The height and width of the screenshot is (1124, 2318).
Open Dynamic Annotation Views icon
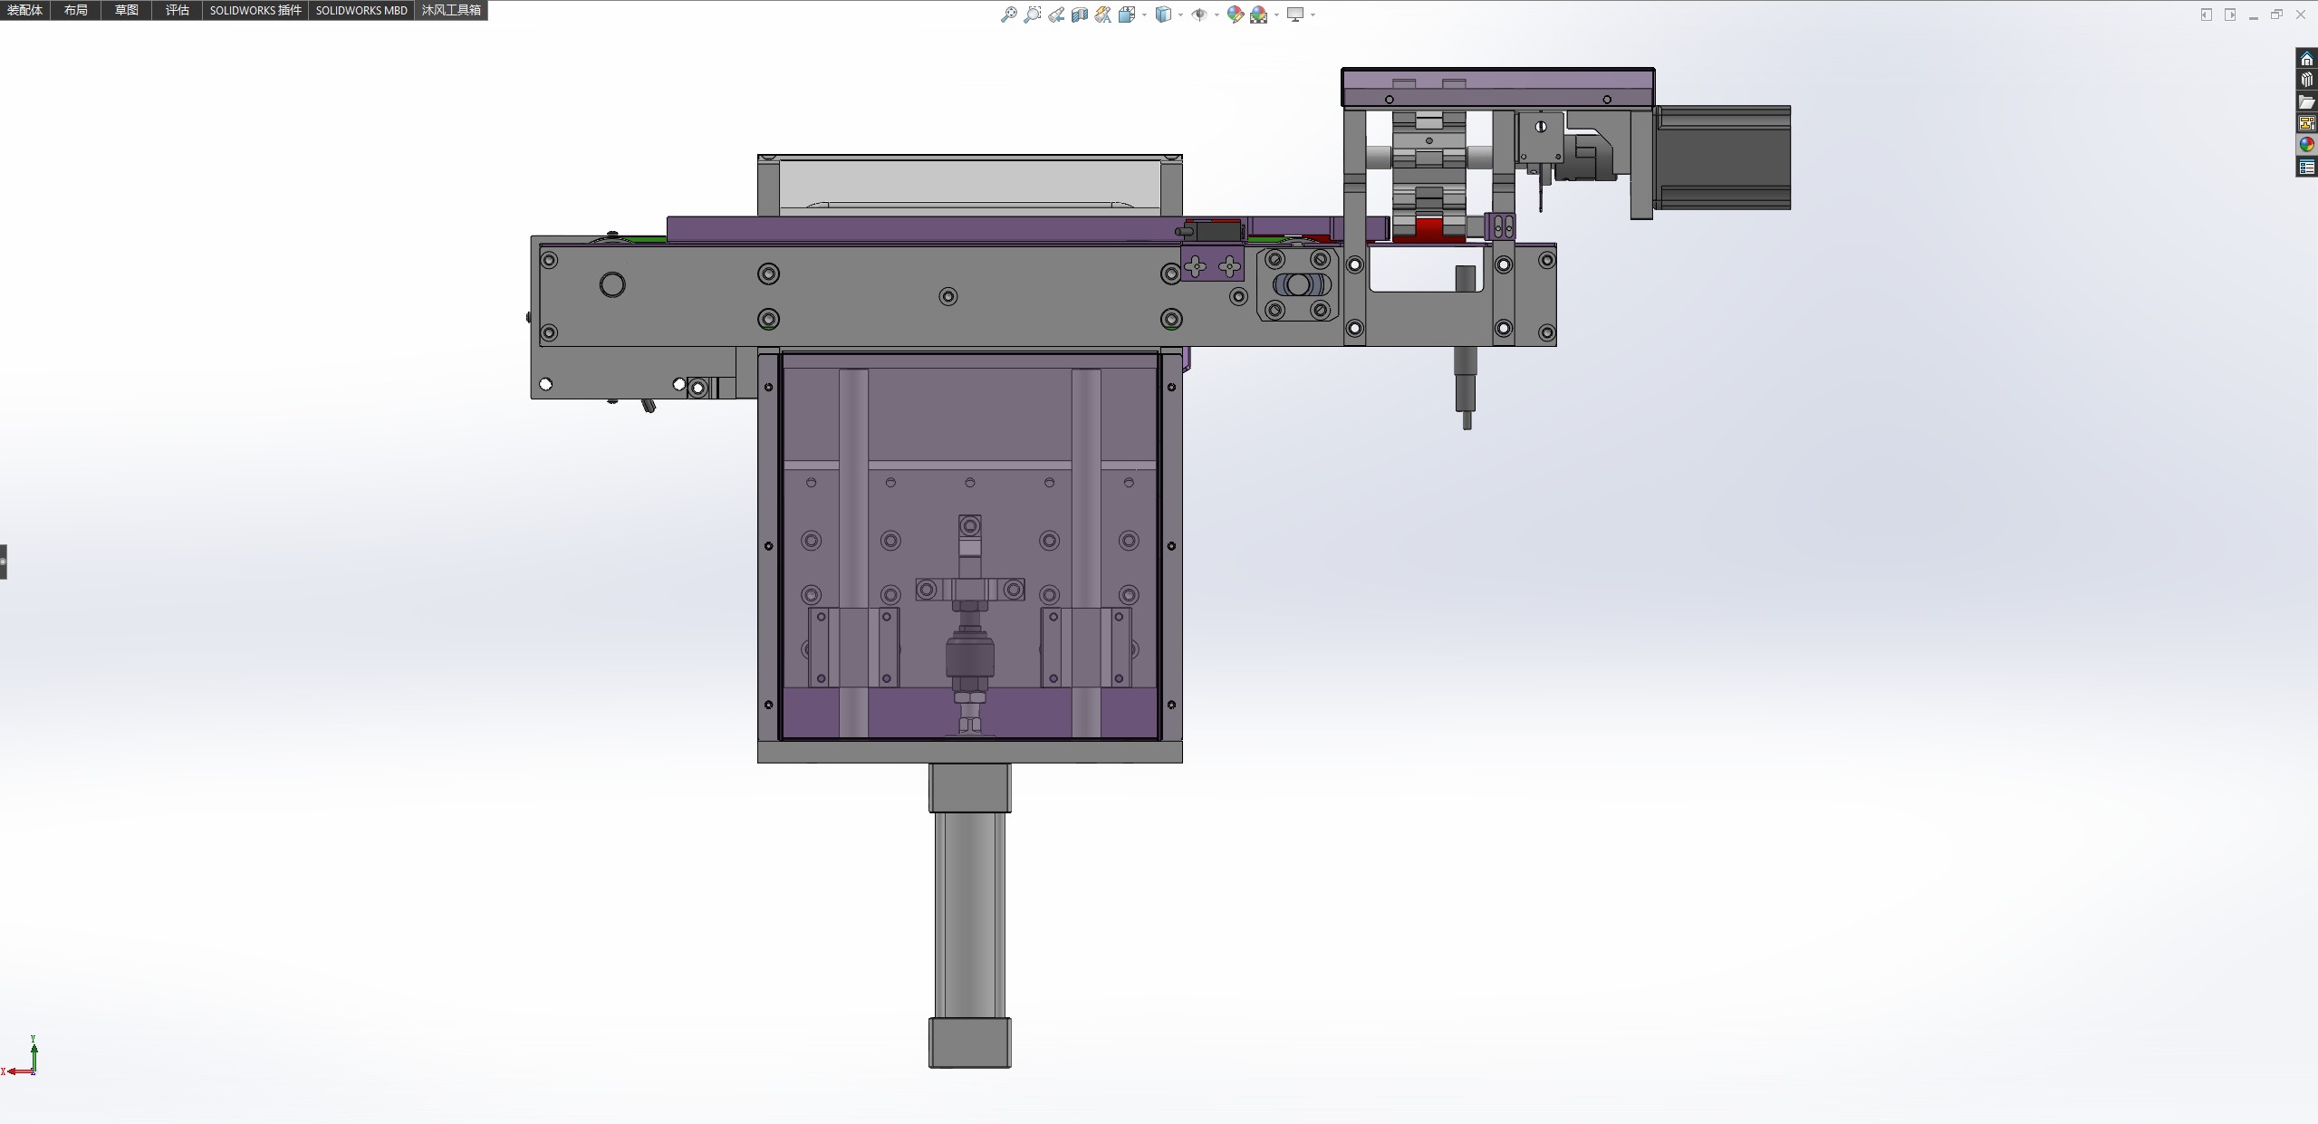[x=1102, y=14]
